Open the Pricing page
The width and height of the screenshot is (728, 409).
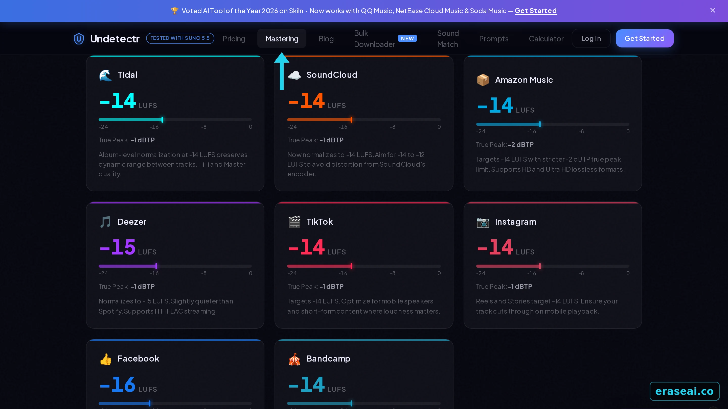[234, 39]
